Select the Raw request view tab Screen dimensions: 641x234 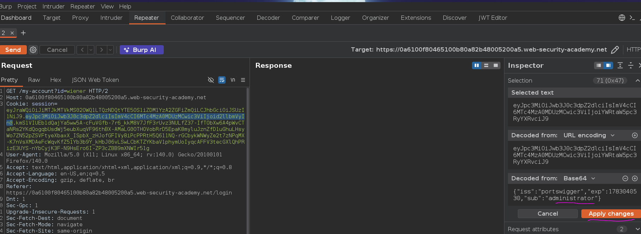(34, 80)
